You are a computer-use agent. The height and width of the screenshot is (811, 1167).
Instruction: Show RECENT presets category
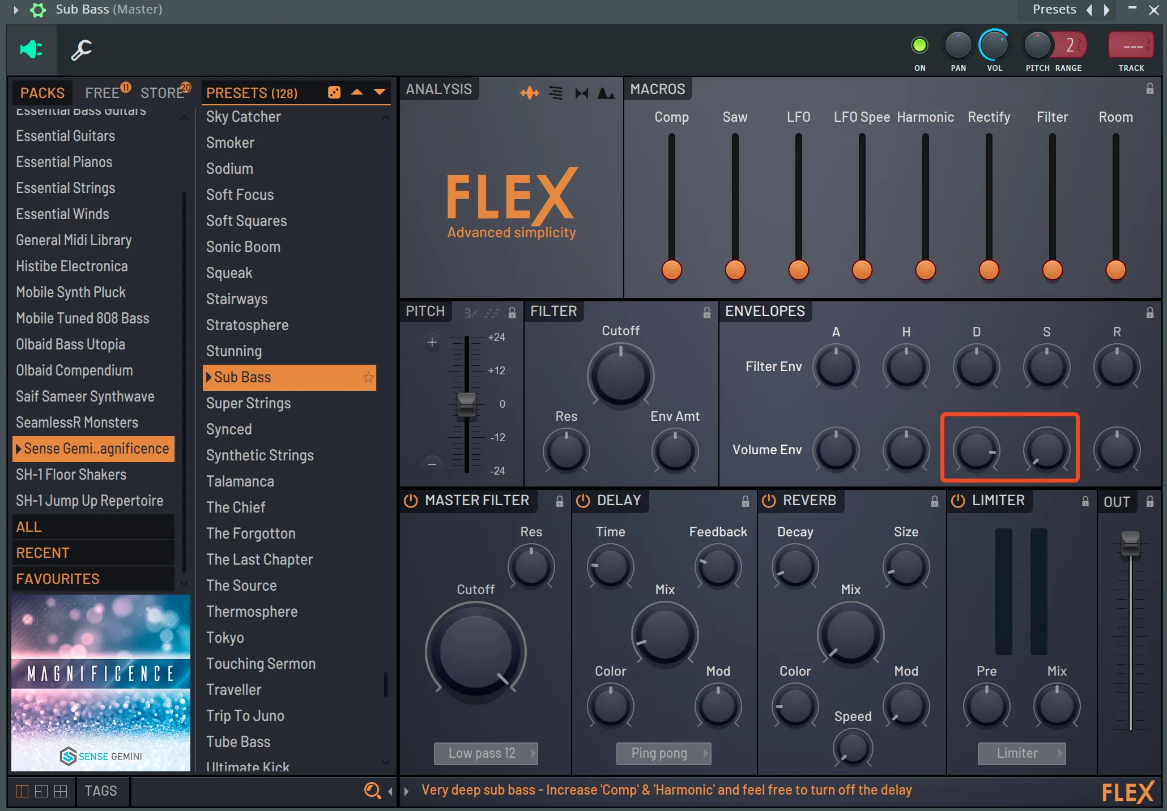[93, 553]
